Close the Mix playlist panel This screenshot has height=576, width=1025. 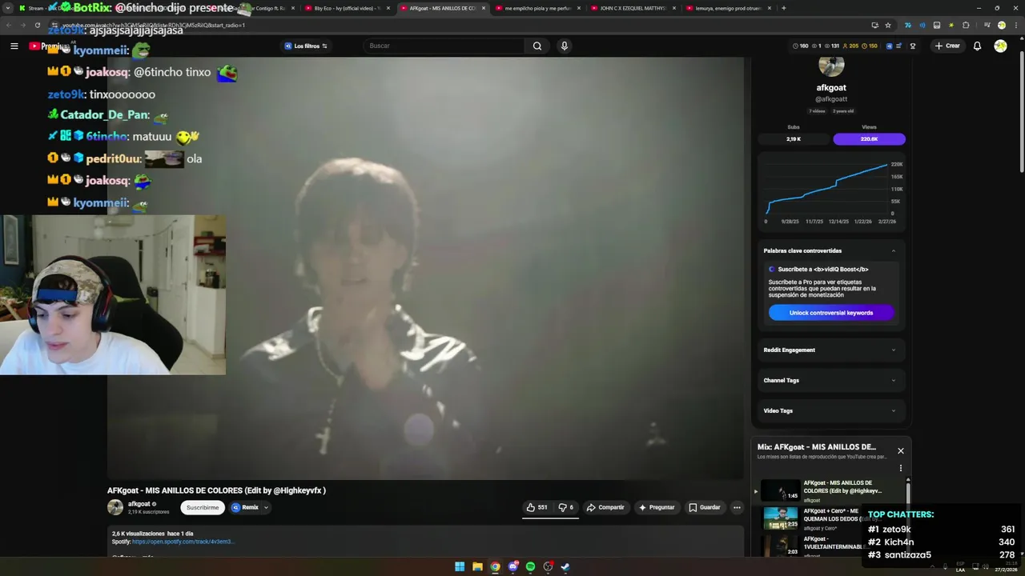tap(900, 450)
